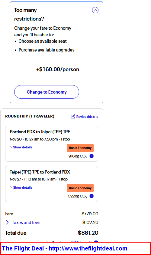
Task: Expand the Taxes and fees breakdown
Action: (26, 223)
